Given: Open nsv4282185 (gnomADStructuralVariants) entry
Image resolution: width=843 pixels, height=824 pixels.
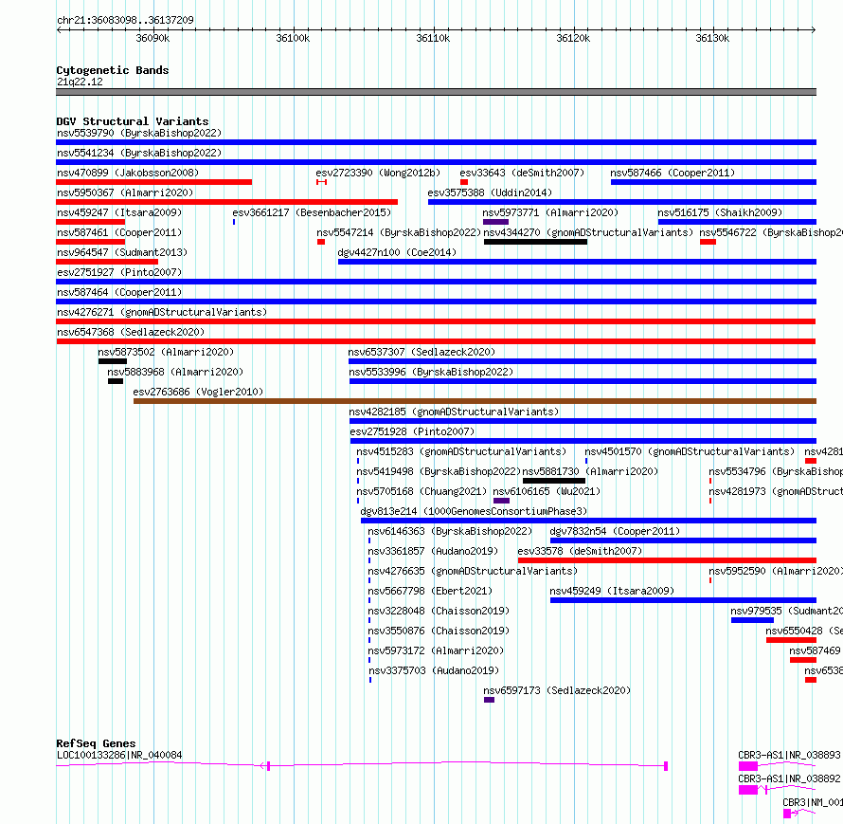Looking at the screenshot, I should [x=454, y=412].
